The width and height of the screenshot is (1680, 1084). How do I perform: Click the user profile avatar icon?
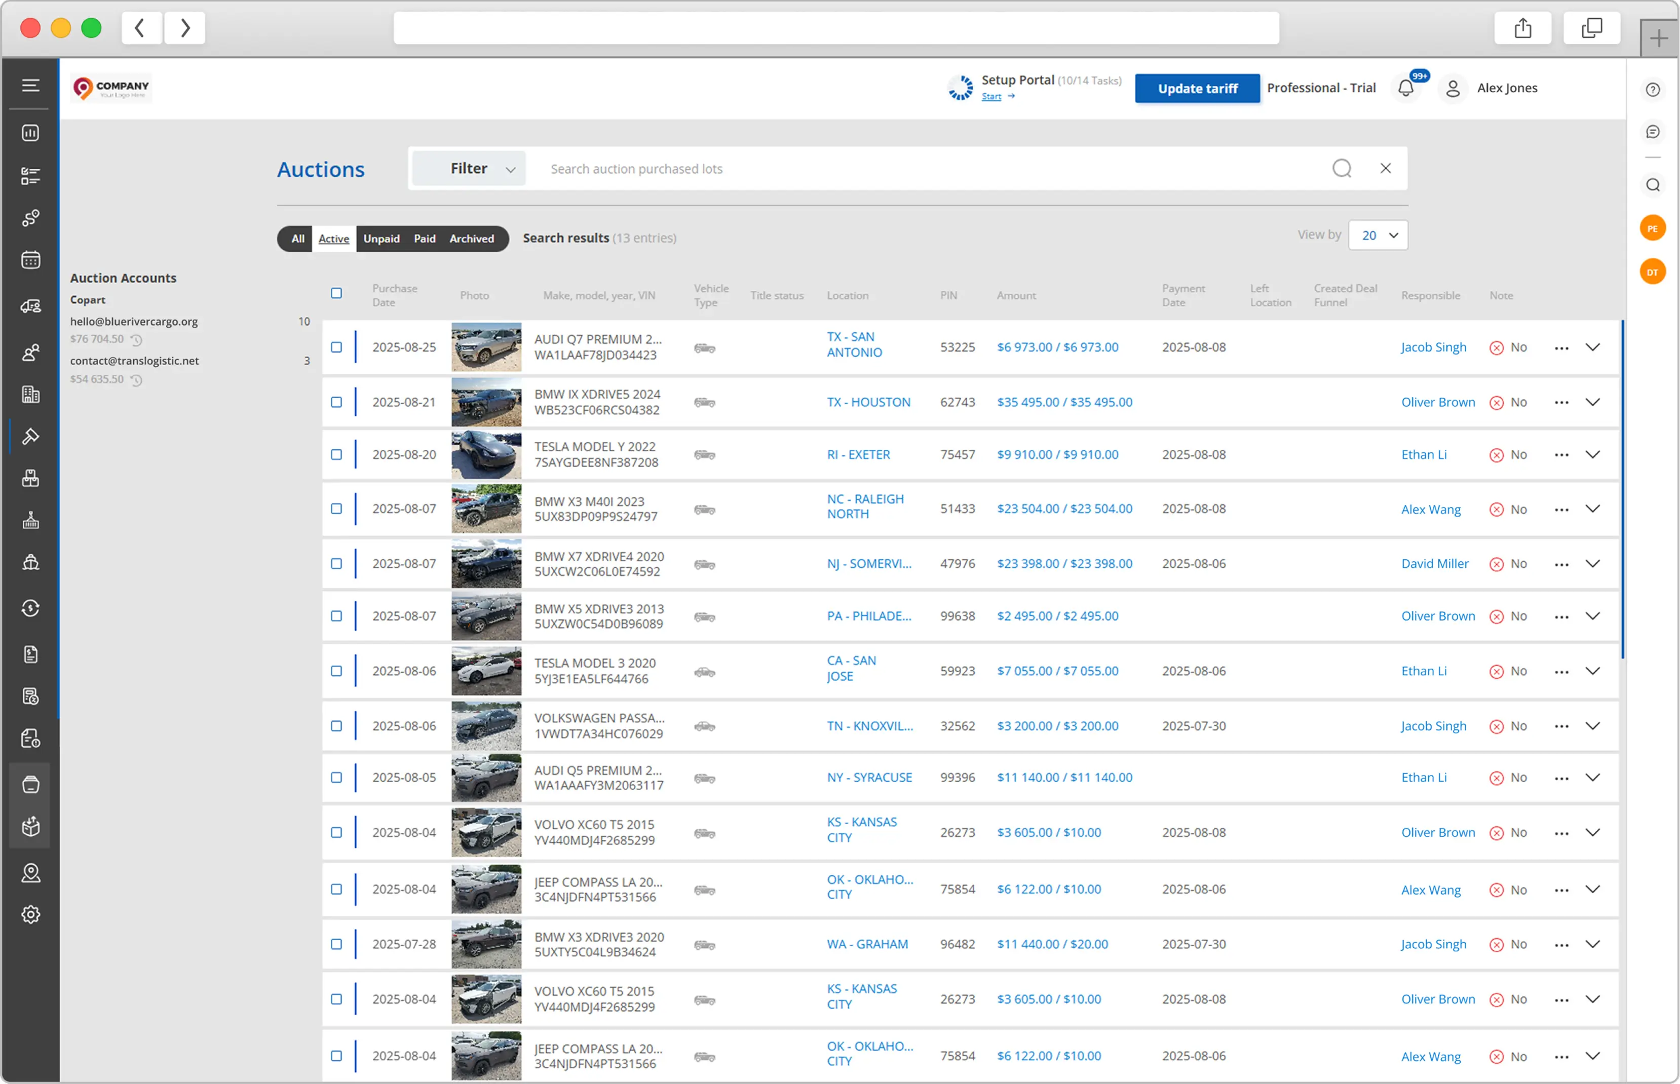click(x=1453, y=88)
